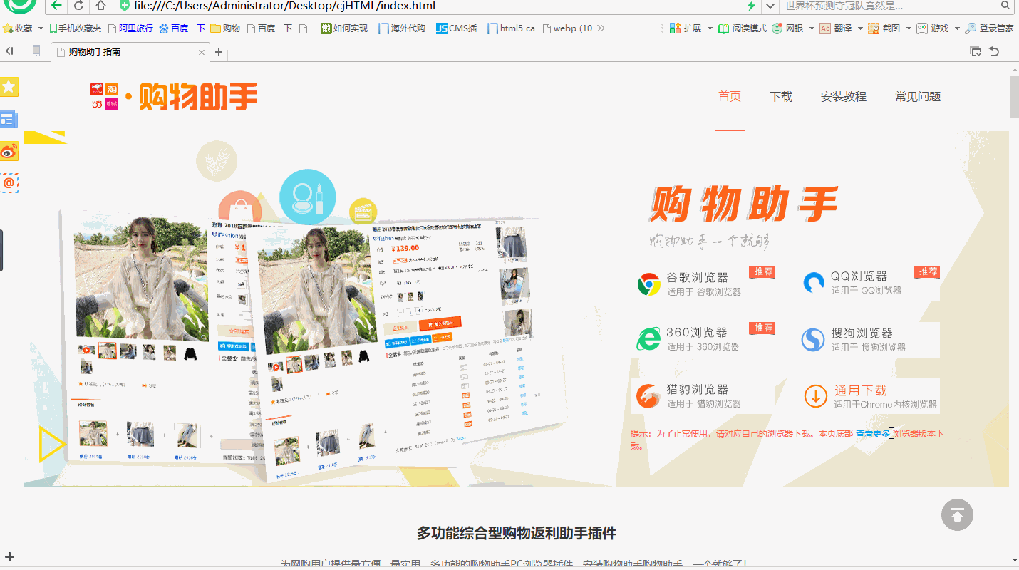Viewport: 1019px width, 570px height.
Task: Expand 翻译 dropdown arrow
Action: (x=860, y=28)
